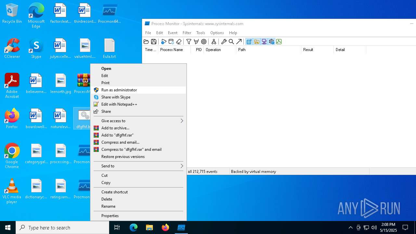Screen dimensions: 416x234
Task: Toggle Show Registry Activity icon
Action: coord(249,42)
